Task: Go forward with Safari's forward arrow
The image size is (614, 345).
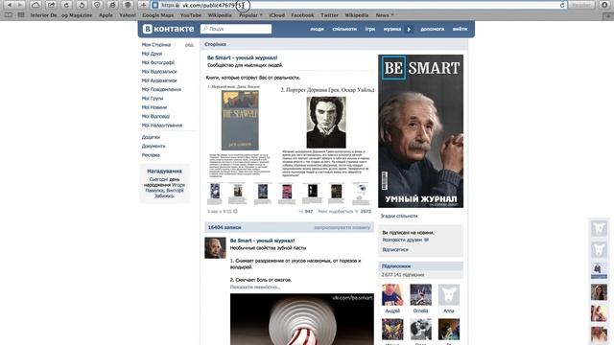Action: pos(20,5)
